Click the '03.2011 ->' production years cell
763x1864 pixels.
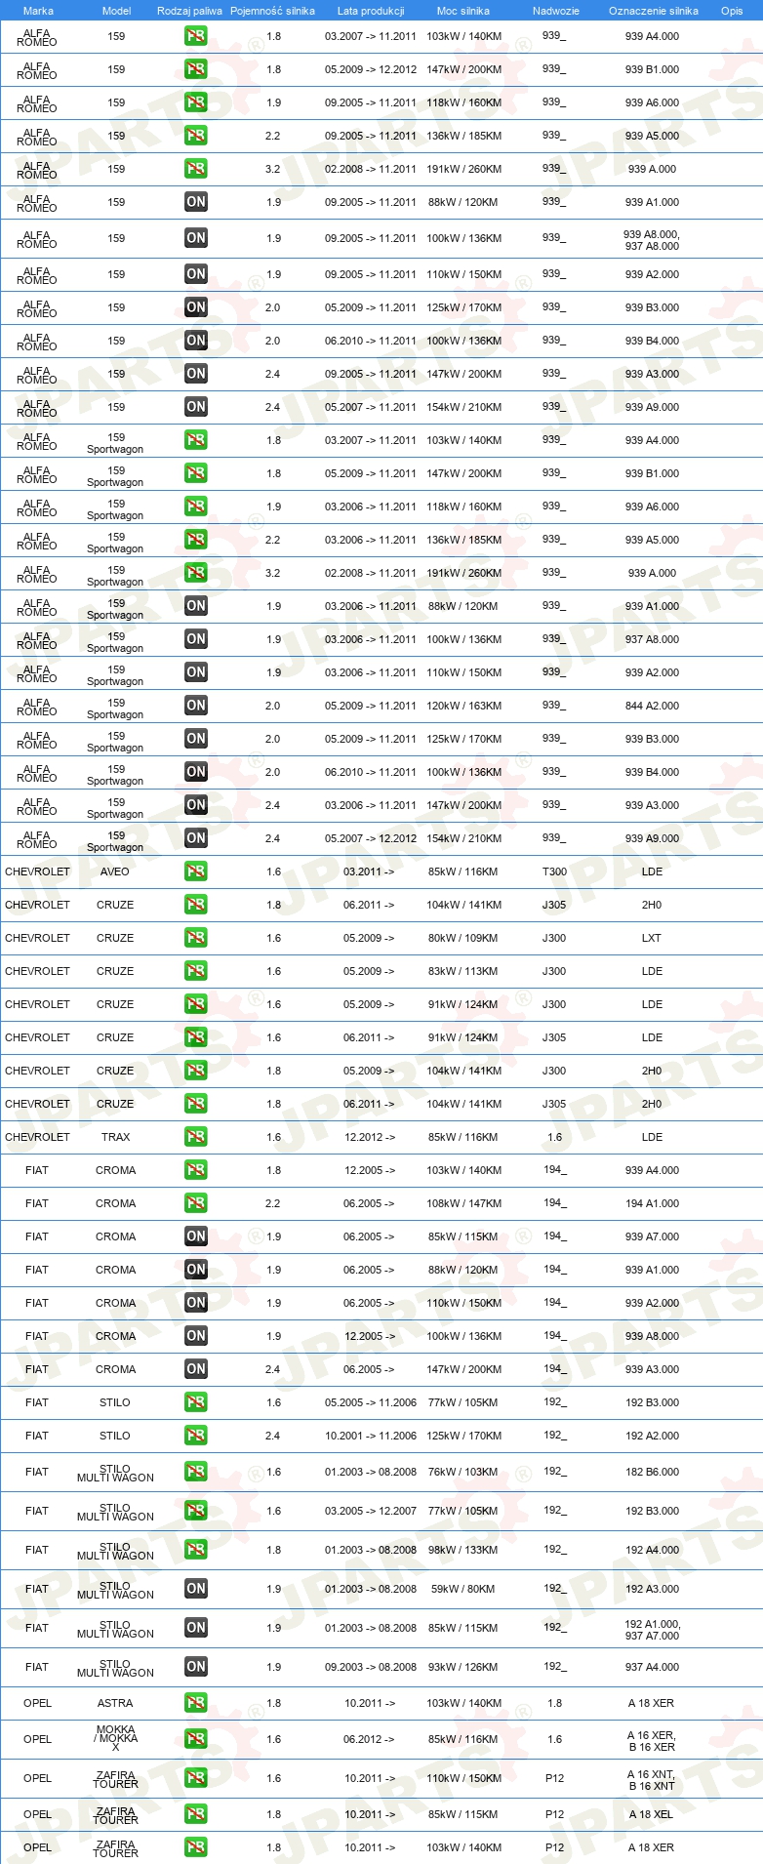point(370,871)
